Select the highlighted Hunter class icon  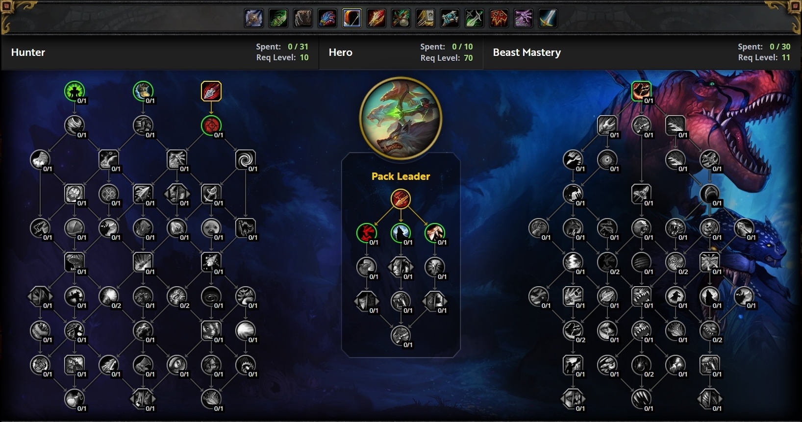point(352,19)
